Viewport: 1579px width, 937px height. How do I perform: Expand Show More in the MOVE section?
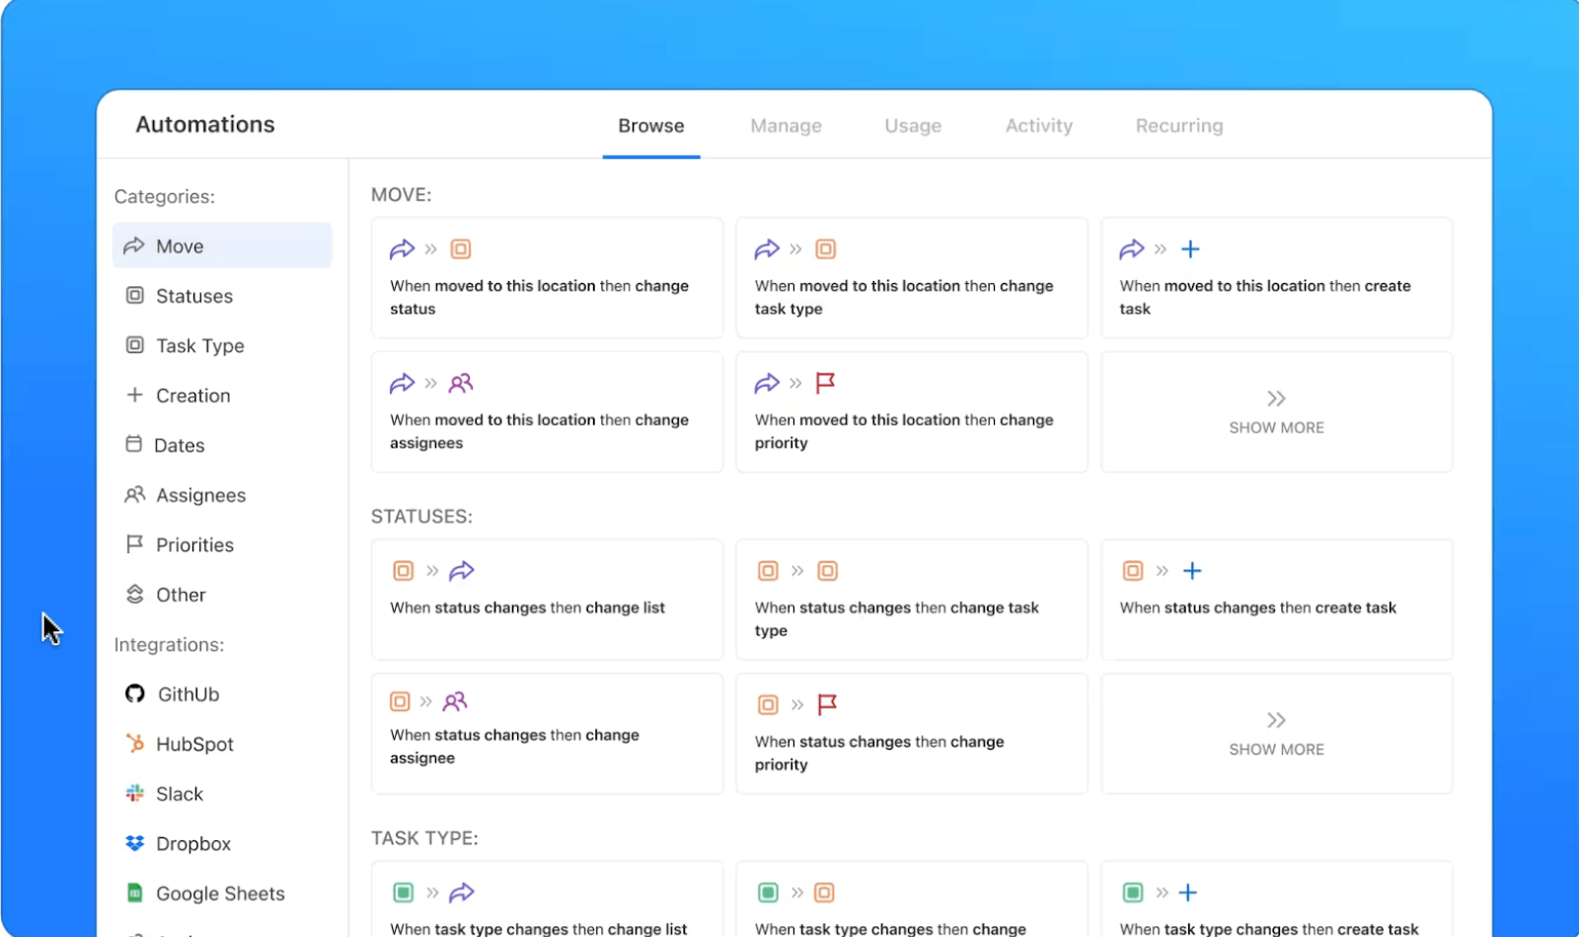click(x=1276, y=412)
